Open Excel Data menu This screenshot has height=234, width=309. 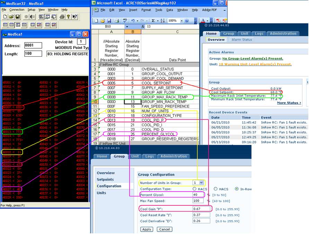[x=169, y=10]
